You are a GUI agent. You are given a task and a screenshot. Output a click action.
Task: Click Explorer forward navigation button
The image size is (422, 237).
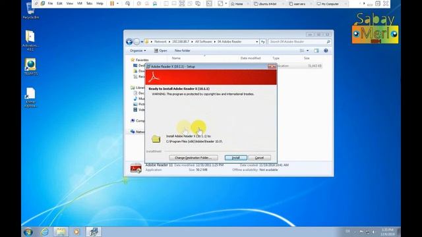tap(136, 41)
